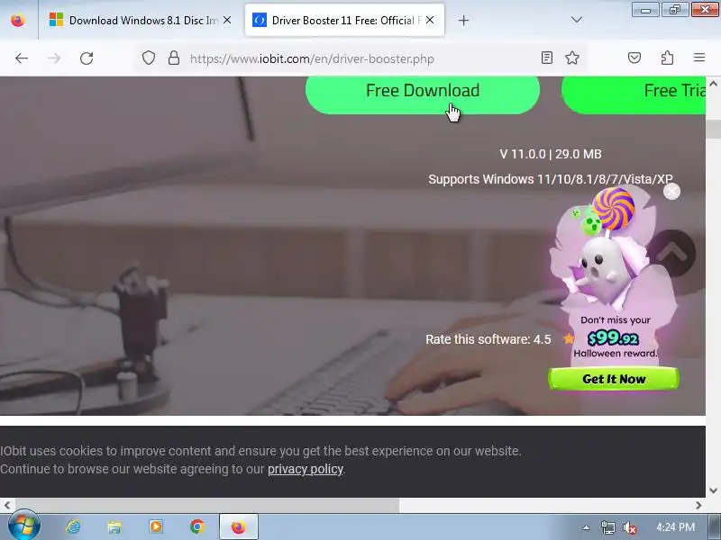
Task: Click the back-to-top round arrow button
Action: tap(673, 253)
